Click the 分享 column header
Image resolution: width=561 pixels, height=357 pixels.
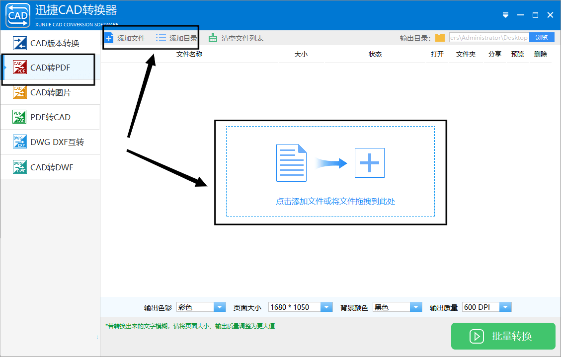(495, 54)
